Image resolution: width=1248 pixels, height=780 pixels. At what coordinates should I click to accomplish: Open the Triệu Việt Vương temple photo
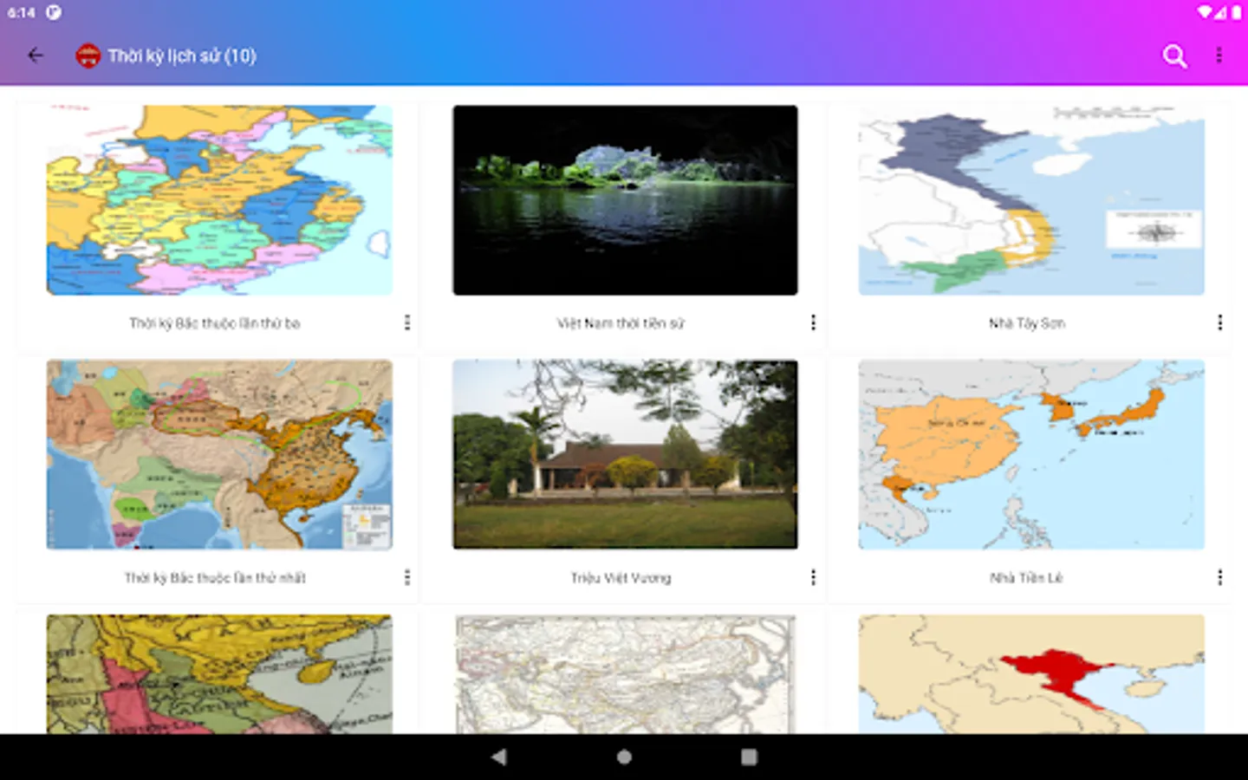(625, 454)
